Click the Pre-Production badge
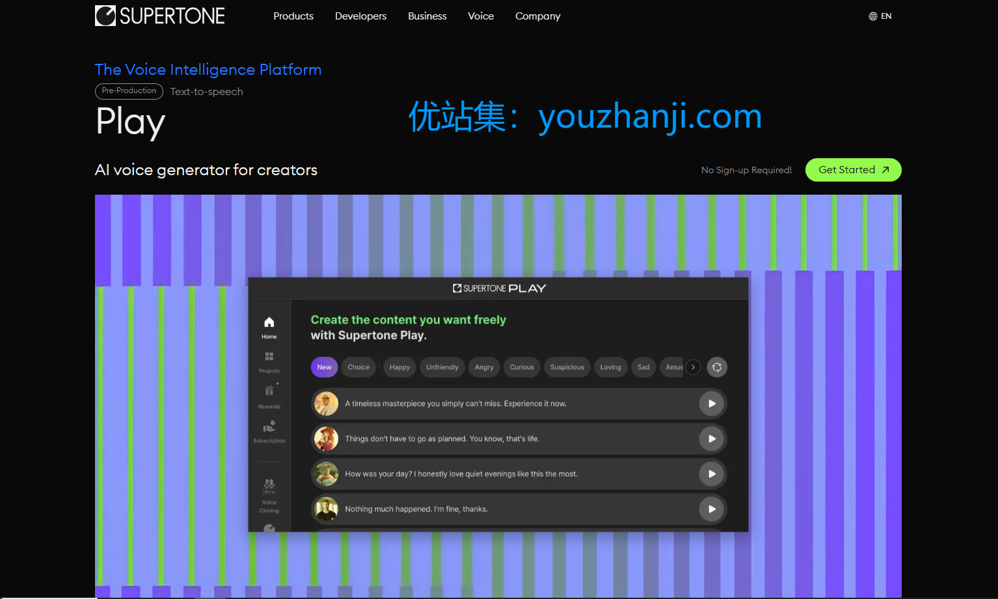 129,91
